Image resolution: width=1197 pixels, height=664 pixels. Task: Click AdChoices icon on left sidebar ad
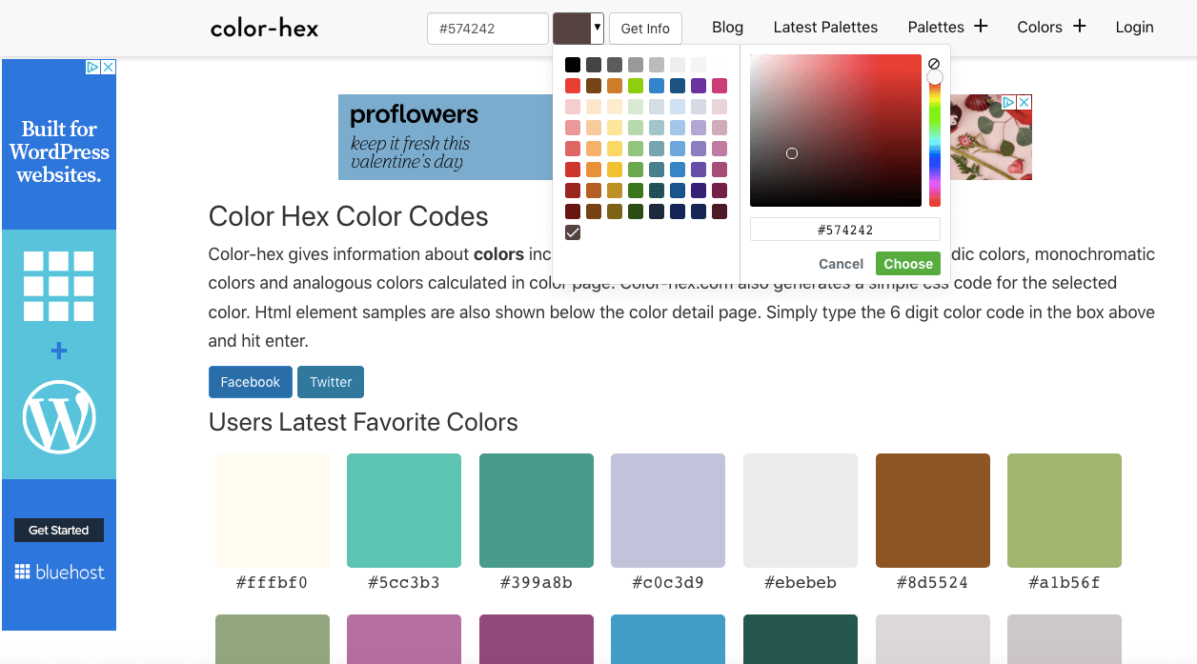coord(93,68)
